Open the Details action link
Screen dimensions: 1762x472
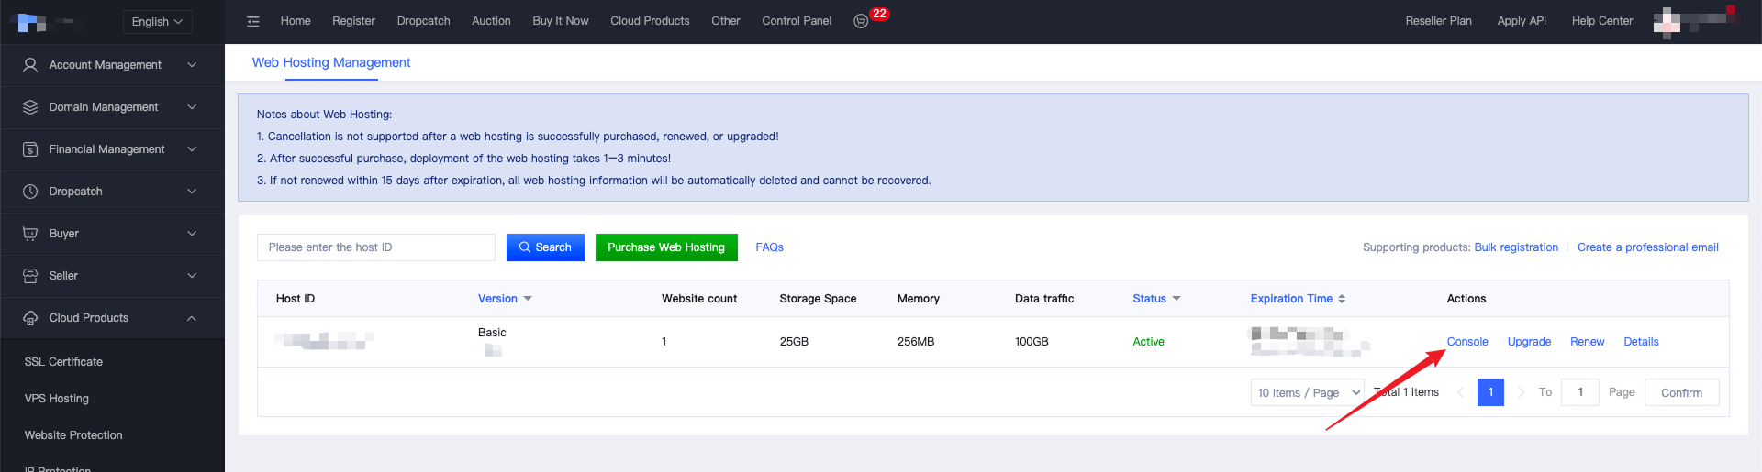(1641, 342)
